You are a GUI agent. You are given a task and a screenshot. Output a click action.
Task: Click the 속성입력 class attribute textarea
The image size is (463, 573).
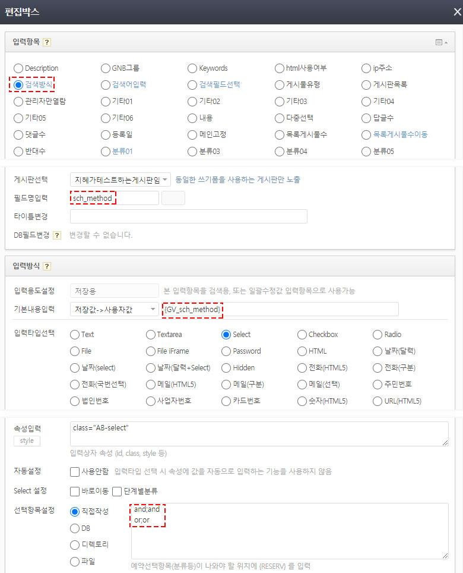tap(259, 434)
